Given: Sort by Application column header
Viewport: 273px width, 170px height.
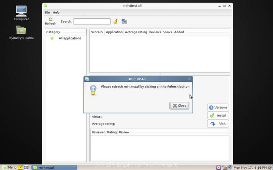Looking at the screenshot, I should 114,32.
